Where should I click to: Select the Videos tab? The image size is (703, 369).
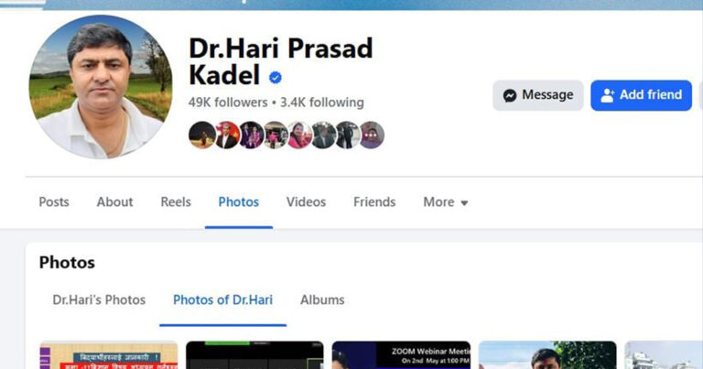307,202
